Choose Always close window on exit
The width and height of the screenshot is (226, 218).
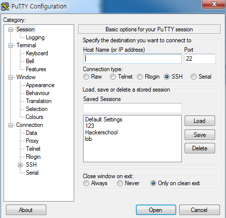pyautogui.click(x=86, y=183)
